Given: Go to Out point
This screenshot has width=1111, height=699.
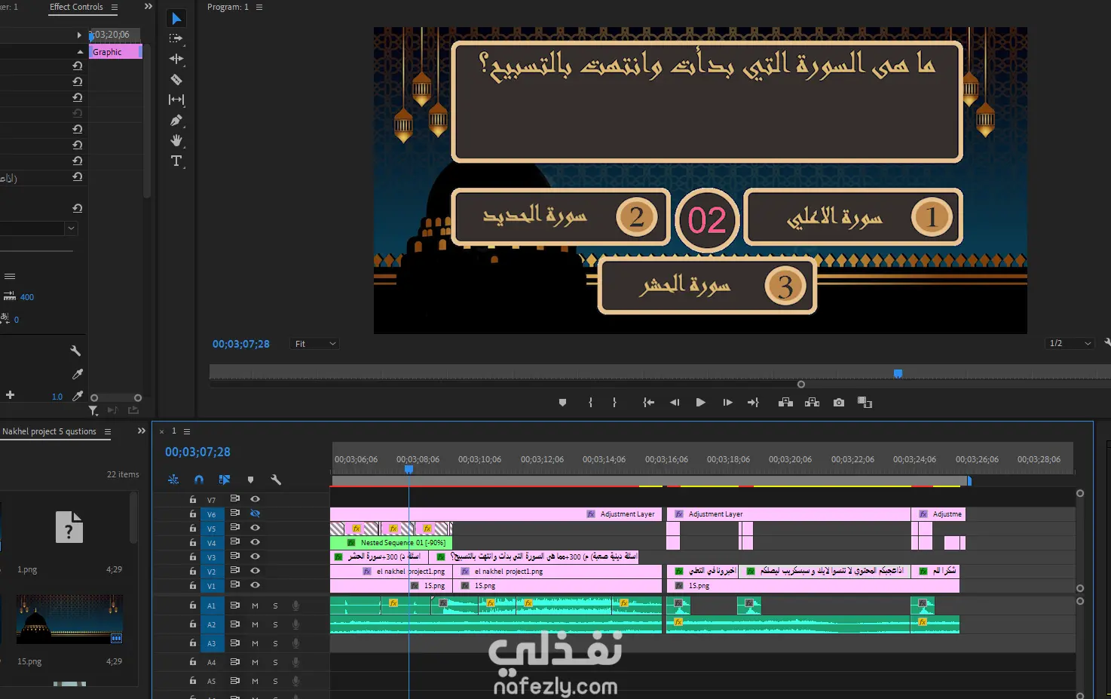Looking at the screenshot, I should pyautogui.click(x=753, y=403).
